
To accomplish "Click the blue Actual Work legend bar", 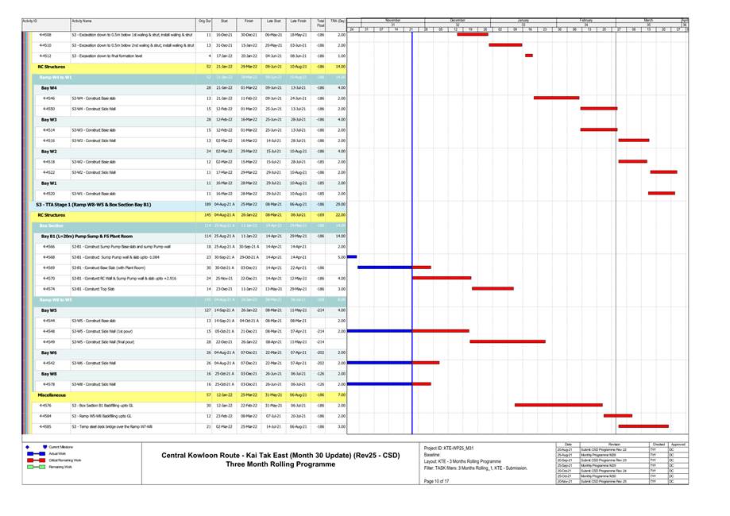I will pos(37,454).
